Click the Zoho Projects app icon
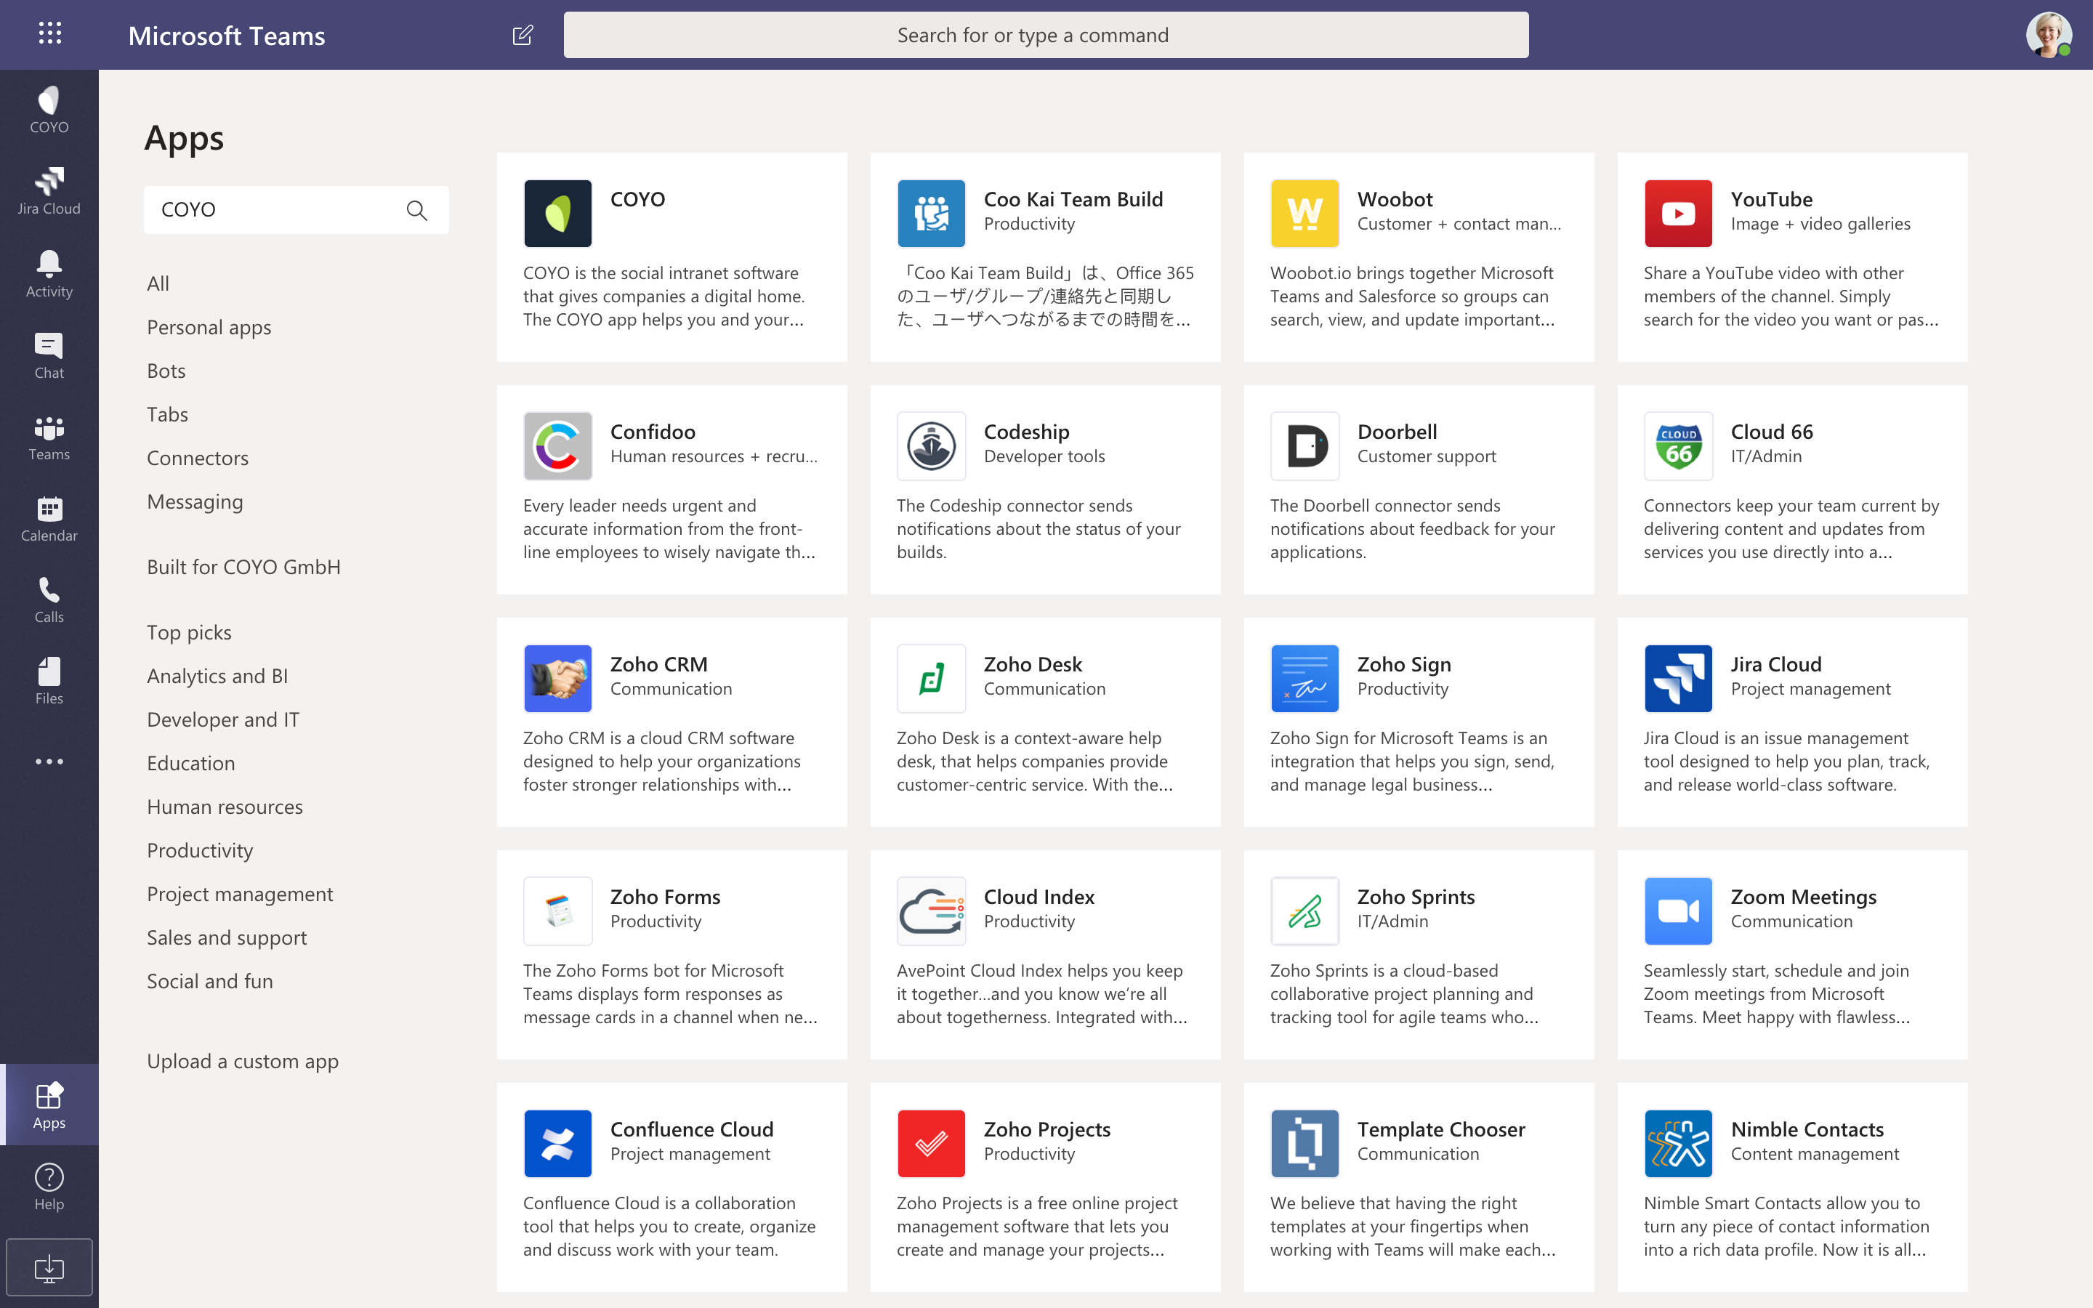 (932, 1144)
